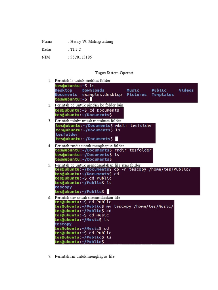218x290 pixels.
Task: Click 'Desktop' in the ls output
Action: tap(63, 90)
